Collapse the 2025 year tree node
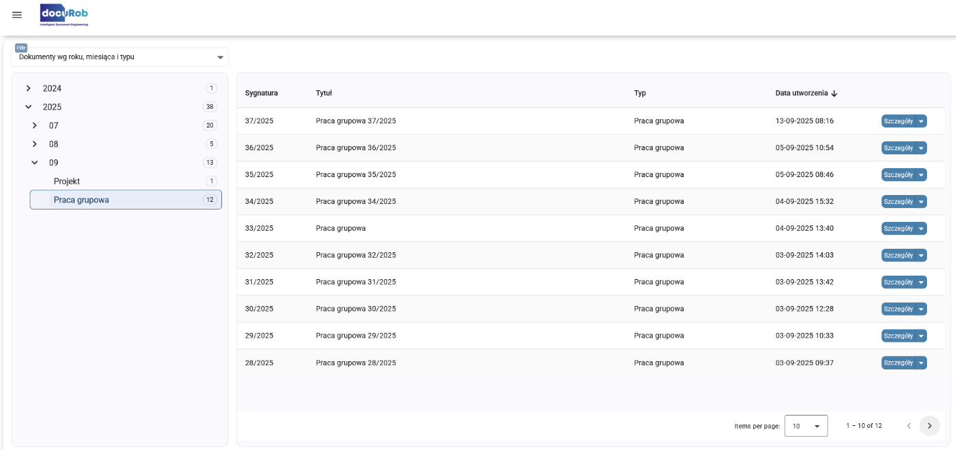Screen dimensions: 956x450 [28, 108]
